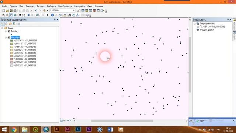This screenshot has height=133, width=236.
Task: Open the Editor toolbar icon
Action: pos(78,11)
